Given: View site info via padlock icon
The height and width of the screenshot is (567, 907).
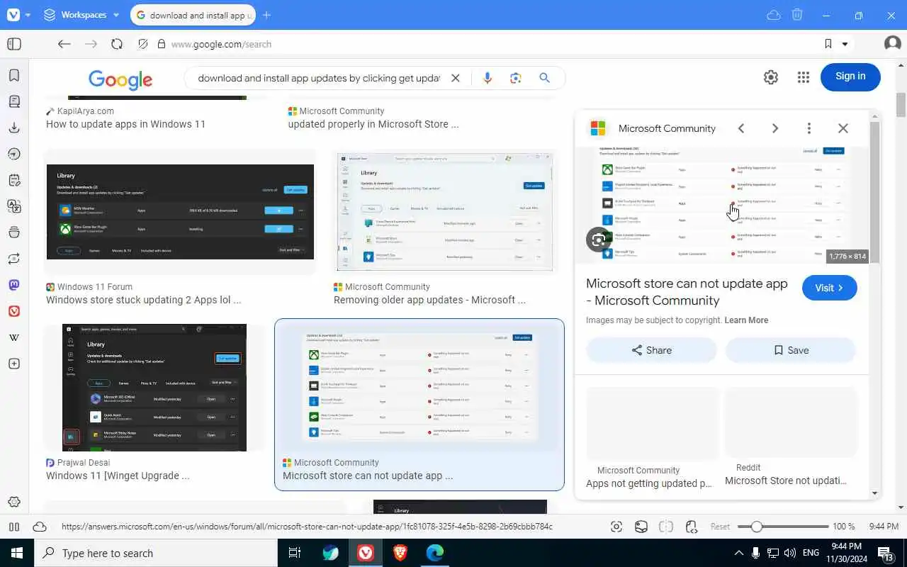Looking at the screenshot, I should 162,44.
